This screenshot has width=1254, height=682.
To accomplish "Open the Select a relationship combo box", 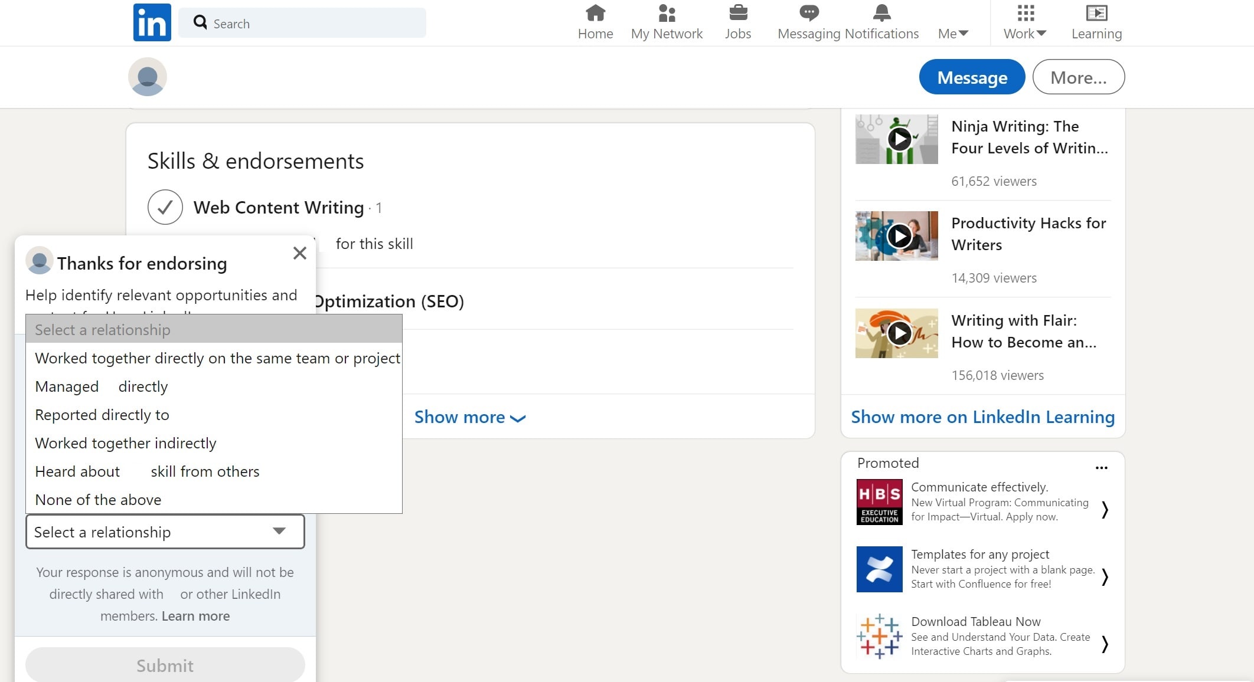I will pyautogui.click(x=165, y=532).
